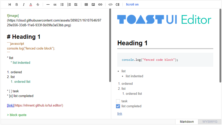Uncheck the 'list completed' checkbox
Image resolution: width=222 pixels, height=125 pixels.
pos(118,106)
